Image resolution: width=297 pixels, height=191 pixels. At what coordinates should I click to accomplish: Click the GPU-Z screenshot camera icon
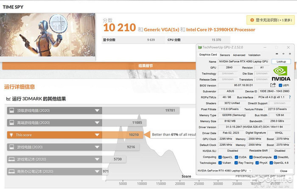pyautogui.click(x=277, y=54)
